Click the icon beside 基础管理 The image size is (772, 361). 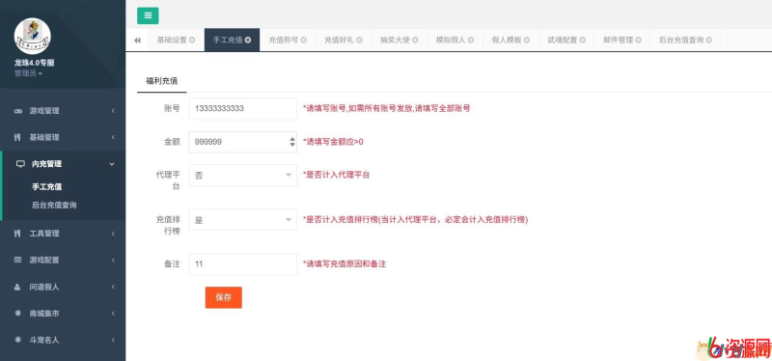point(17,137)
